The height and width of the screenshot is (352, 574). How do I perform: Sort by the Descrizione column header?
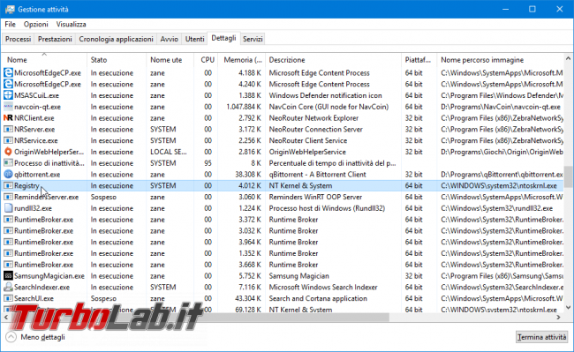(333, 60)
